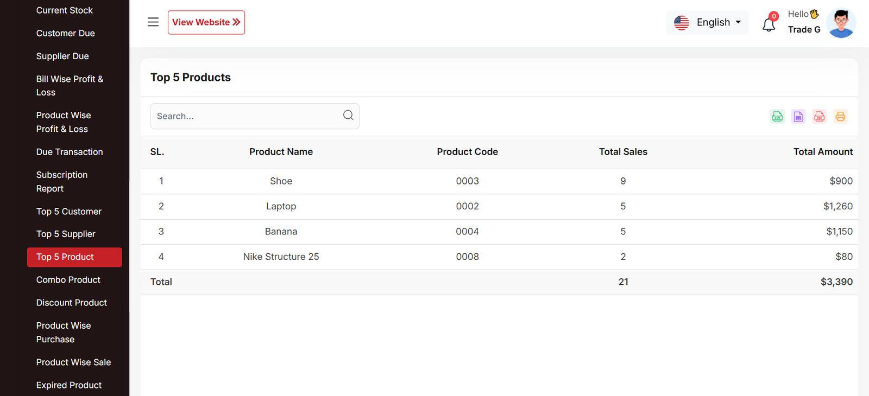
Task: Open Bill Wise Profit & Loss
Action: pos(70,86)
